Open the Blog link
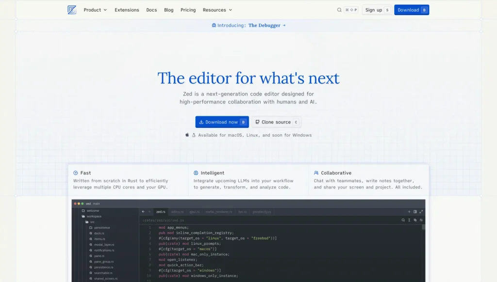The height and width of the screenshot is (282, 497). click(168, 10)
